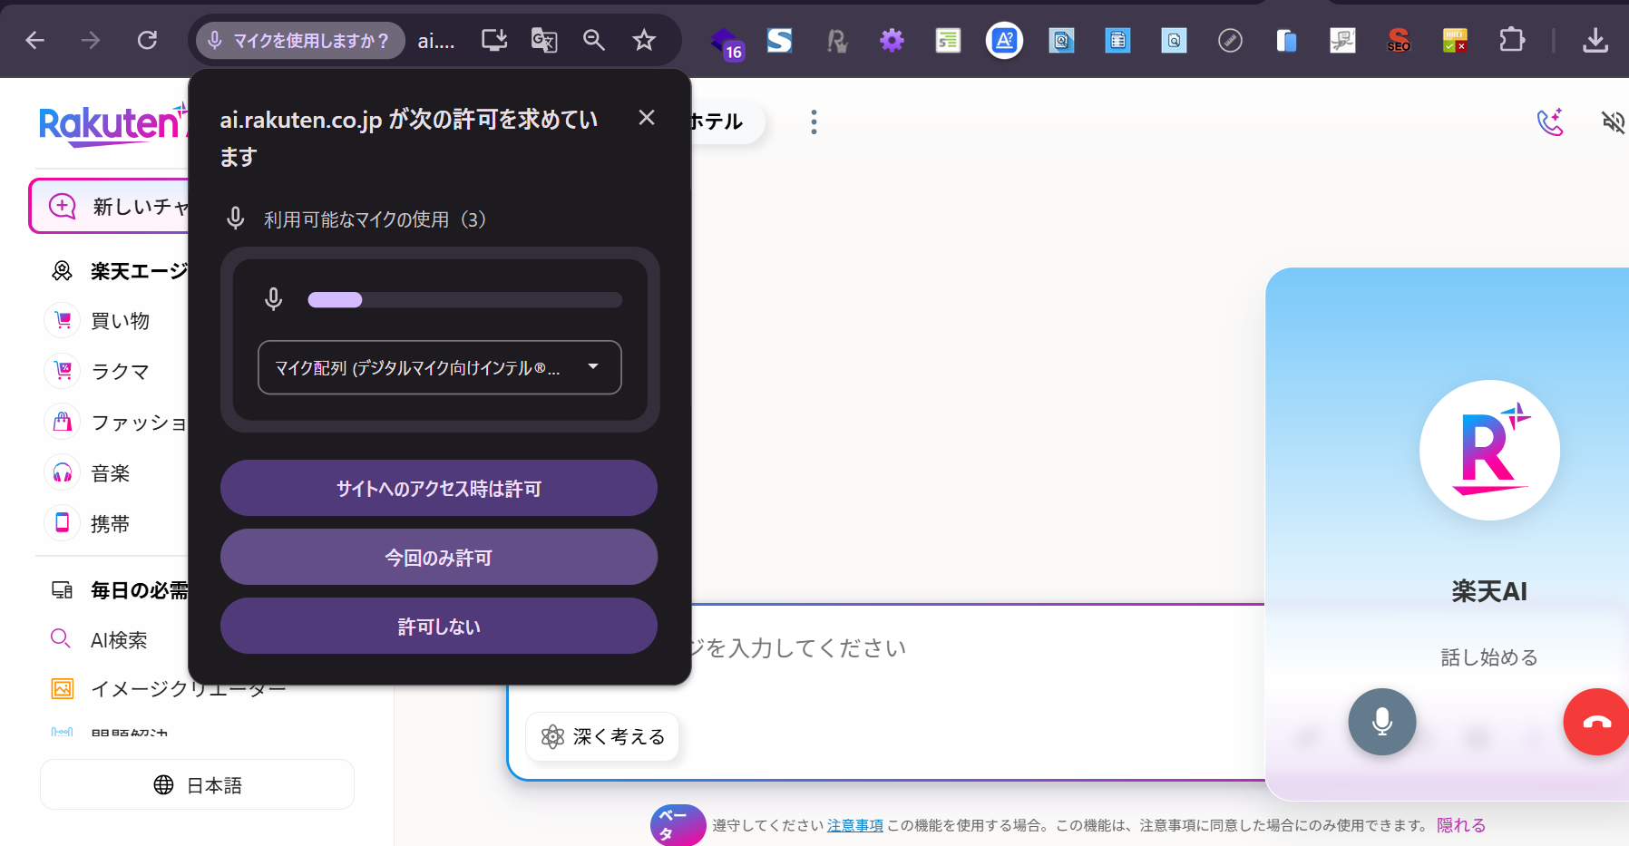Open the extension with badge 16

click(x=727, y=42)
